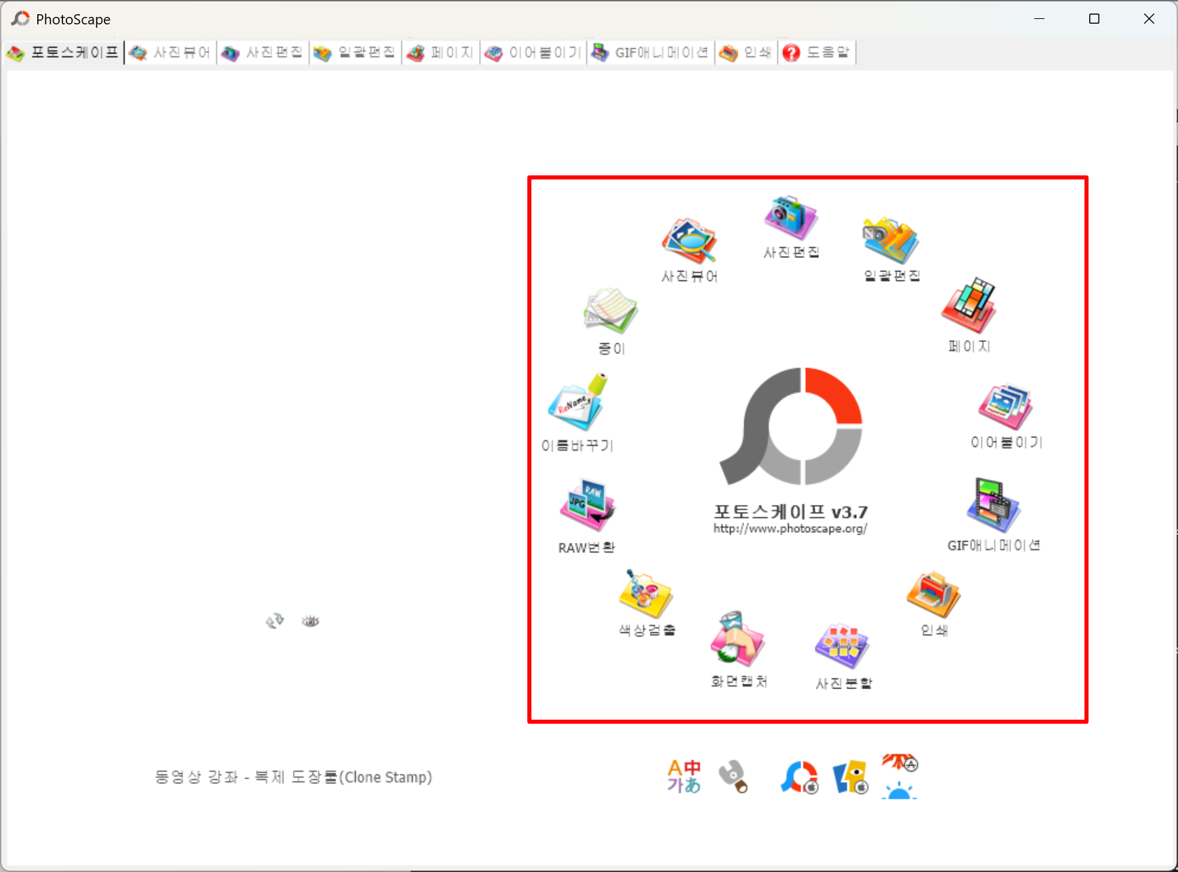Viewport: 1178px width, 872px height.
Task: Open the Clone Stamp video tutorial link
Action: pos(293,777)
